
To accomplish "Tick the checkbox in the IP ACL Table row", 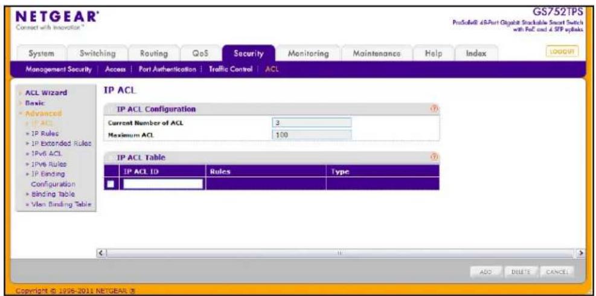I will [111, 184].
